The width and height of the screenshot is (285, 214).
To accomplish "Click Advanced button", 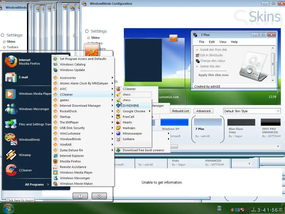I will coord(203,111).
